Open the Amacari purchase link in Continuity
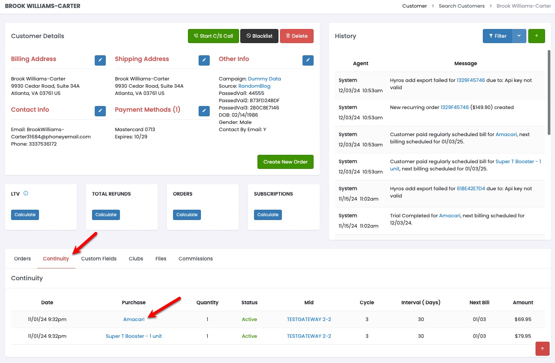Screen dimensions: 555x363 click(134, 319)
